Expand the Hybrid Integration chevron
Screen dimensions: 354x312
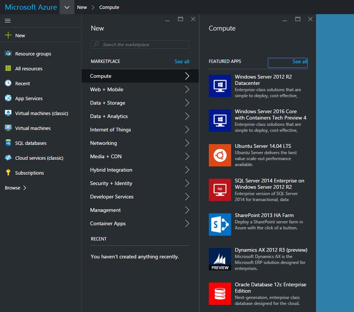pos(187,170)
